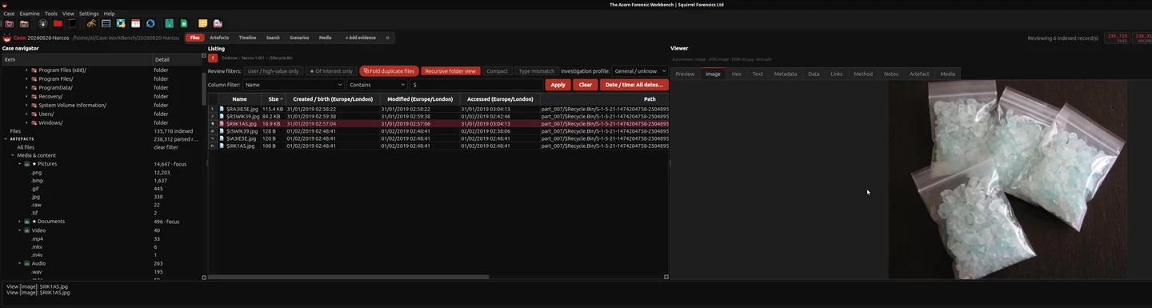Click the red and white document toolbar icon
1152x308 pixels.
coord(218,23)
